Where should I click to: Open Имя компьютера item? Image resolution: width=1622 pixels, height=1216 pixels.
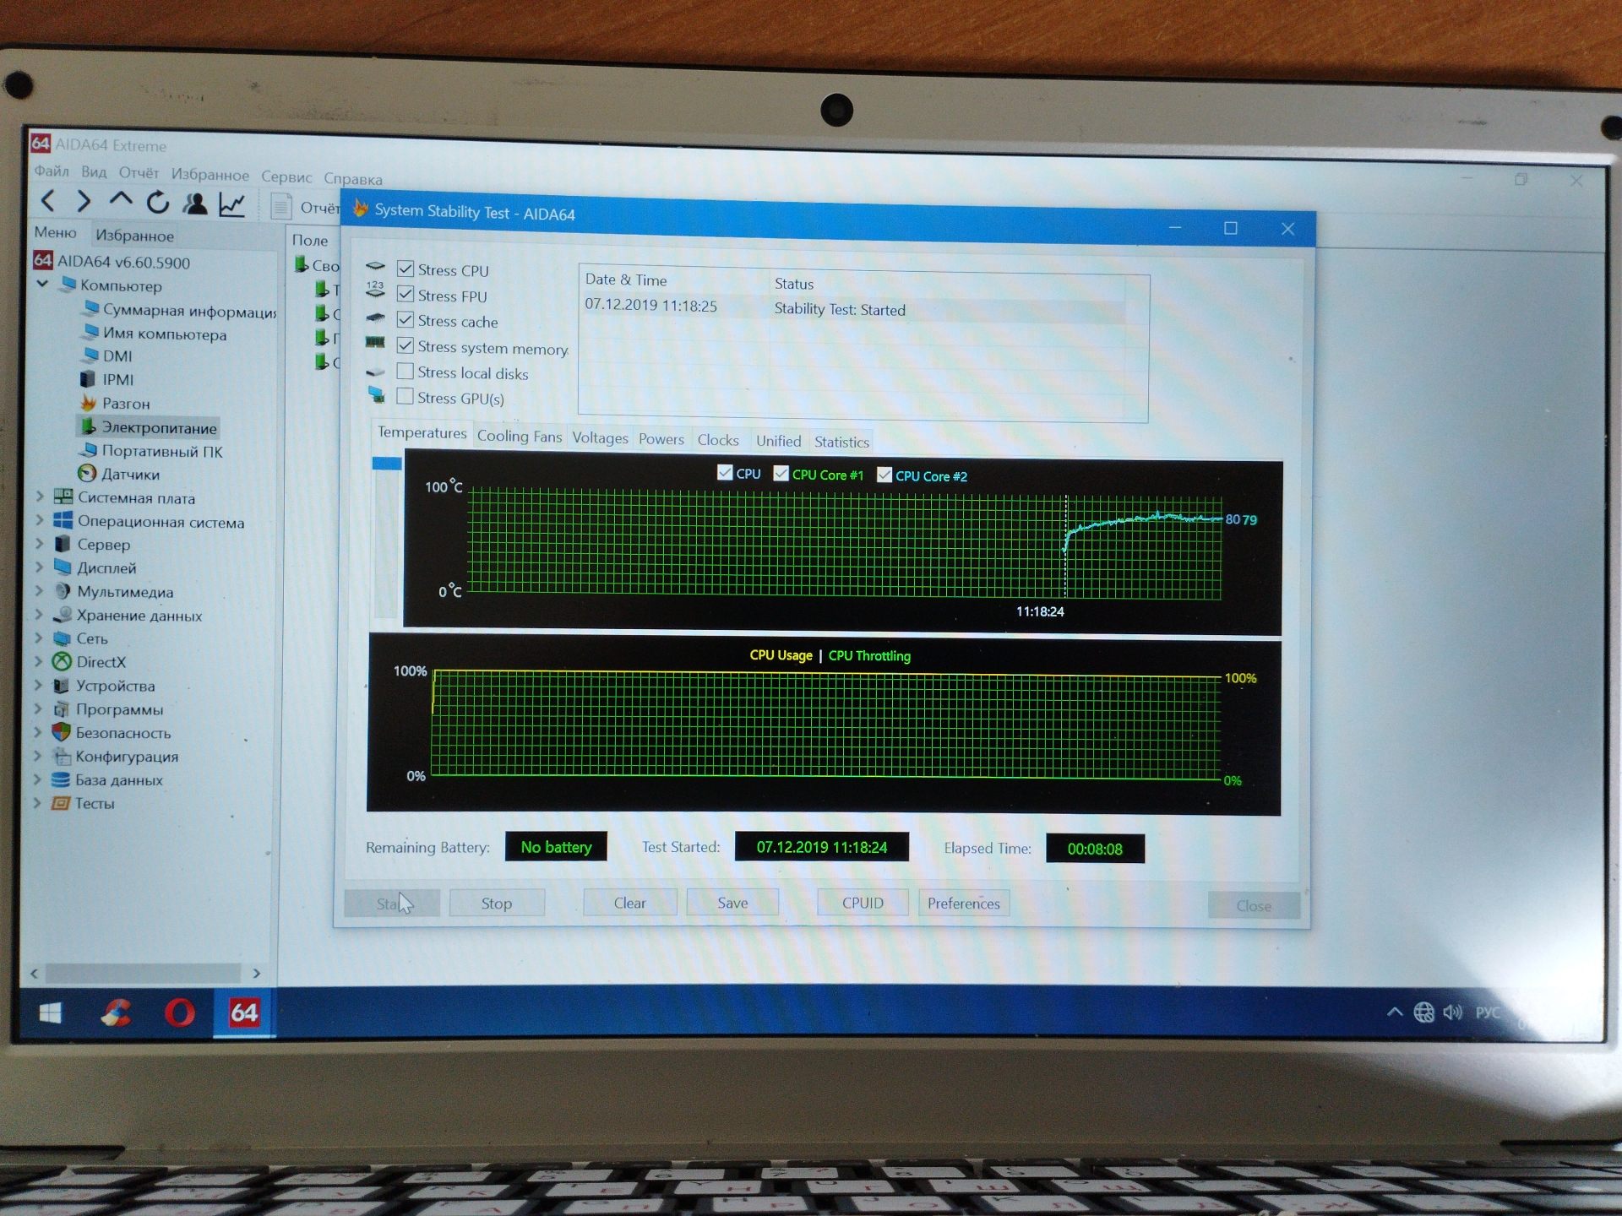[x=154, y=334]
